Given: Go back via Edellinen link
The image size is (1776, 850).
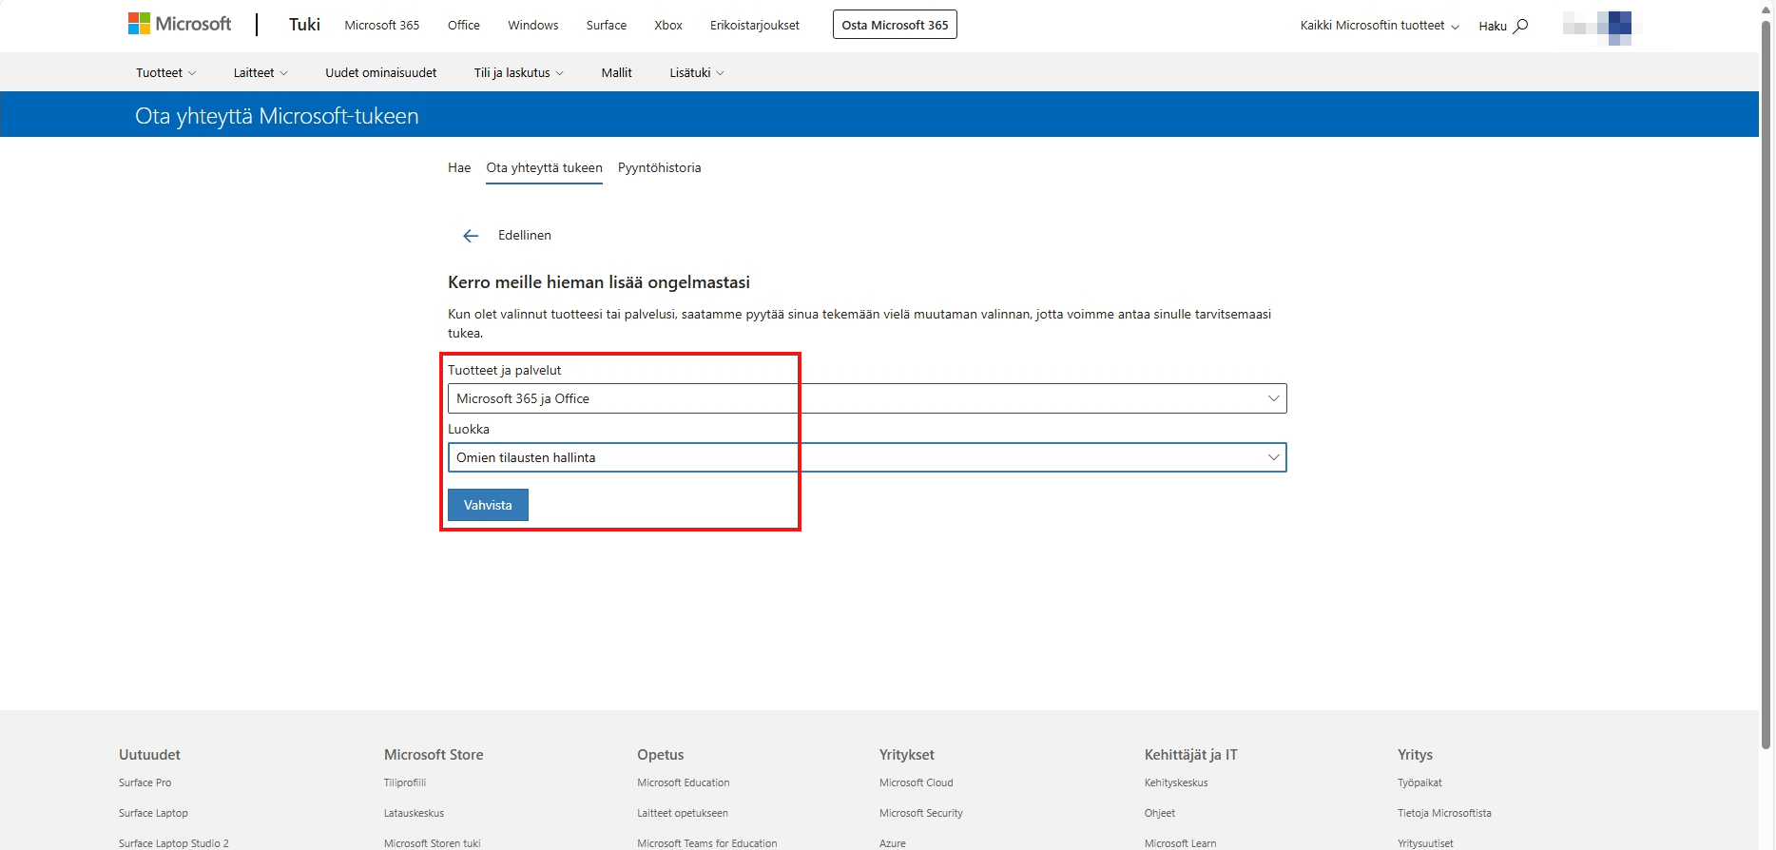Looking at the screenshot, I should coord(525,235).
